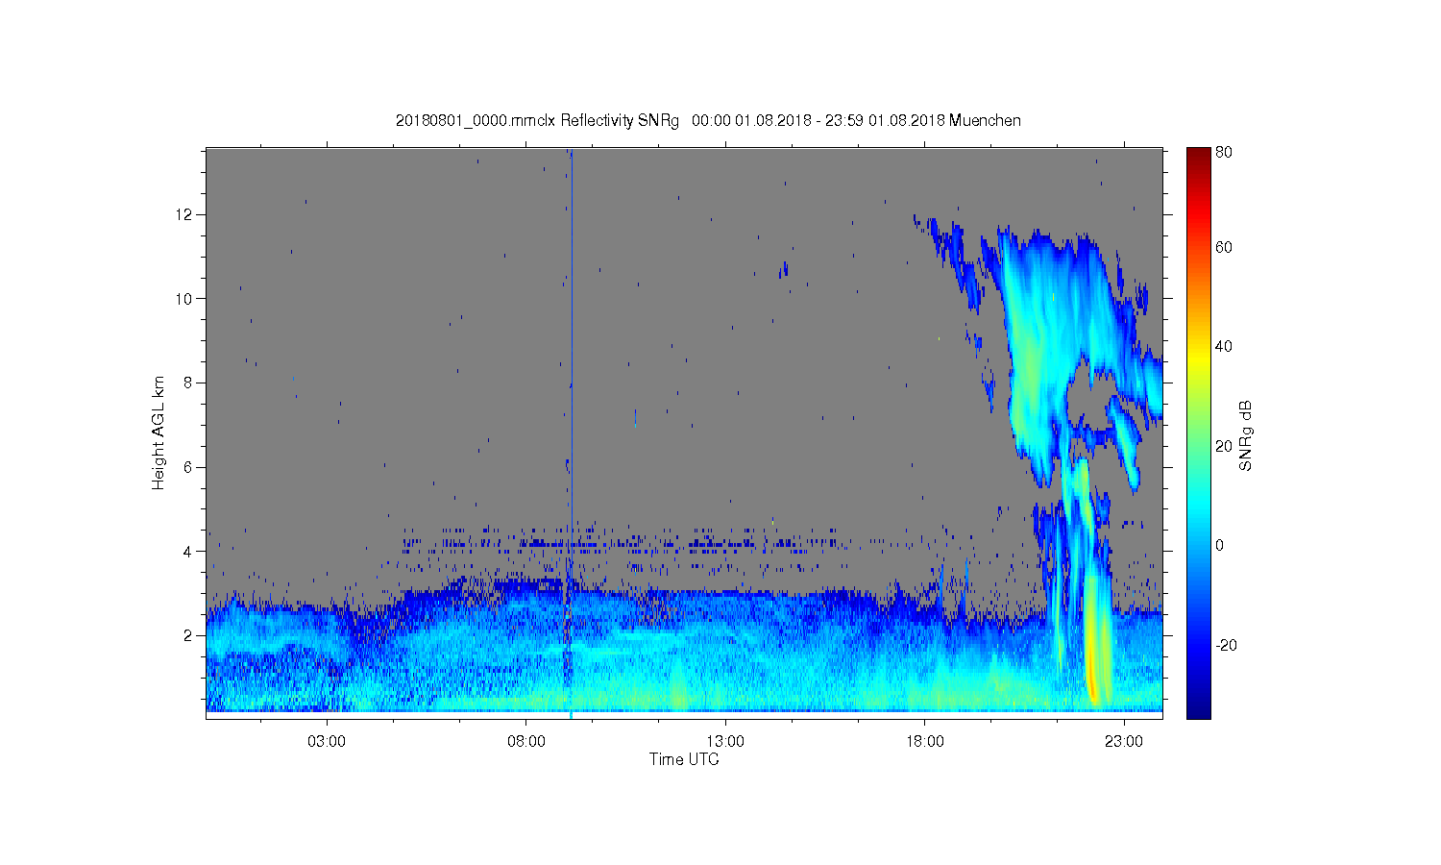Screen dimensions: 1441x865
Task: Click the 23:00 time tick label
Action: 1124,742
